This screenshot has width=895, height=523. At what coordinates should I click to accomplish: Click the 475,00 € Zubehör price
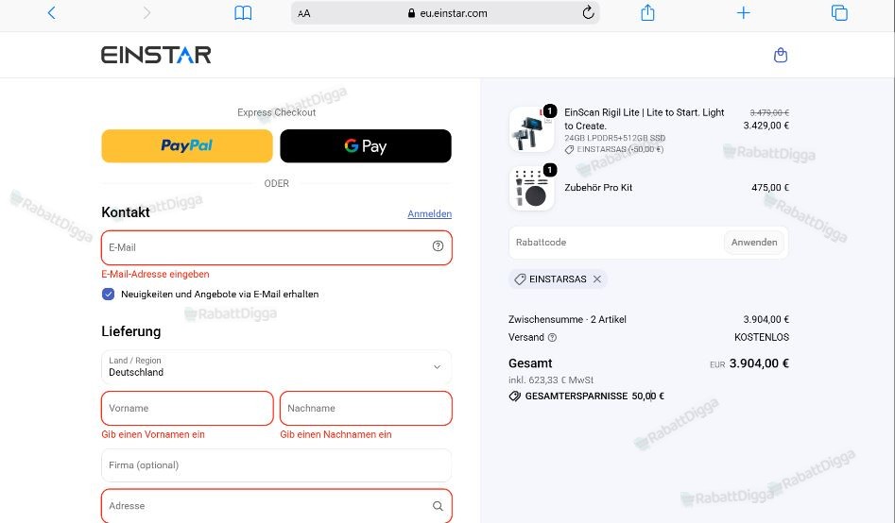(770, 188)
